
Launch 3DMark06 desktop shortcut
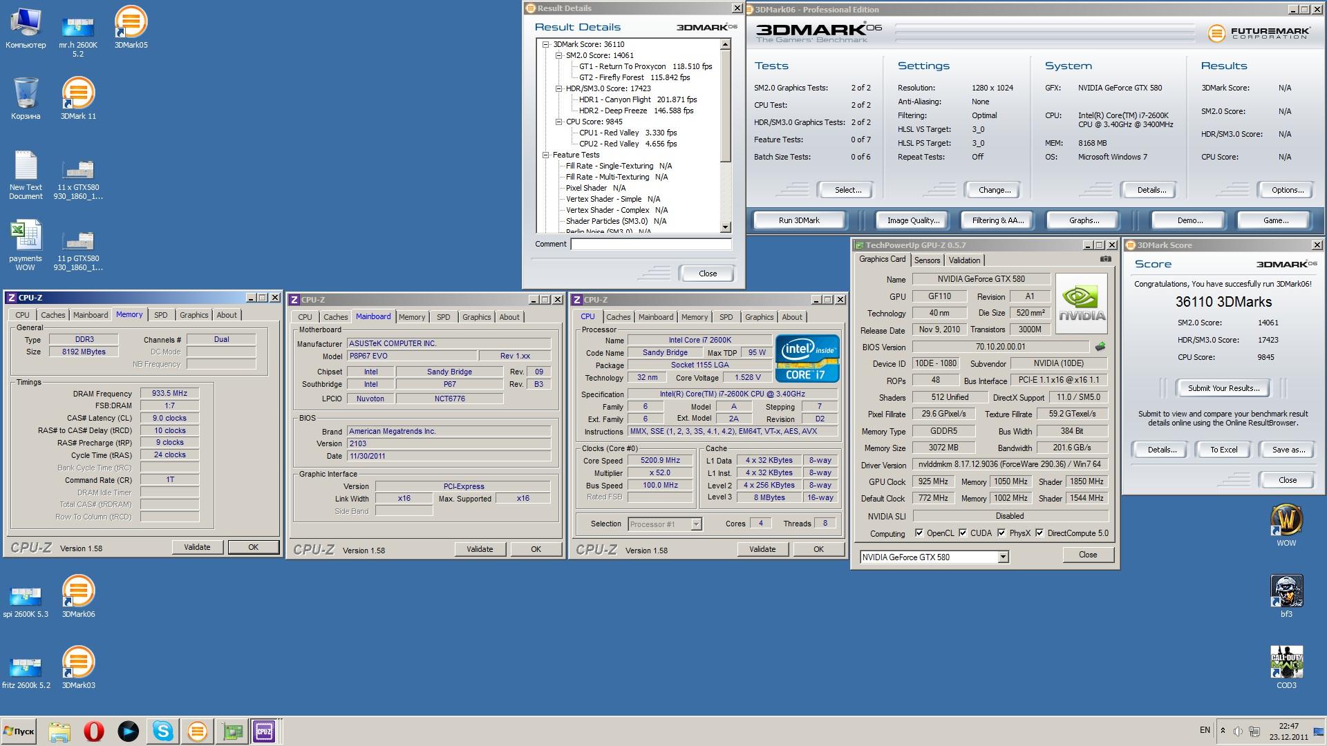(78, 597)
